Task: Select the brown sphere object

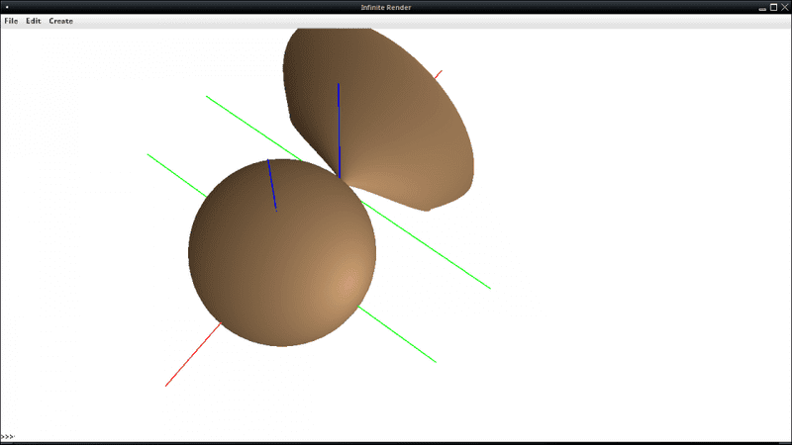Action: (x=282, y=262)
